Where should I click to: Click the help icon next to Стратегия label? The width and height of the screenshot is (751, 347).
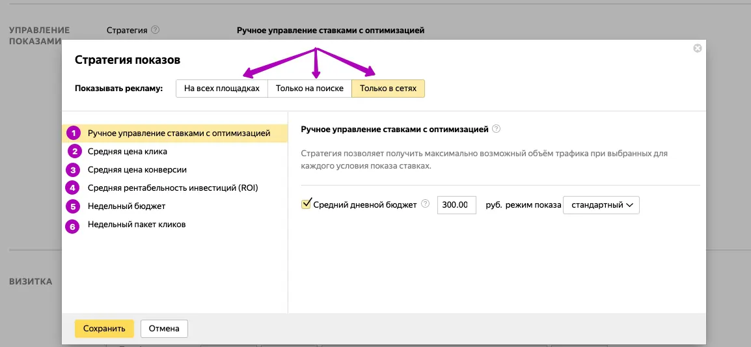[x=155, y=30]
